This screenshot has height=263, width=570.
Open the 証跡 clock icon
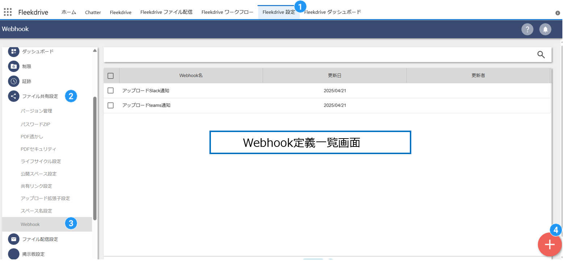tap(13, 81)
